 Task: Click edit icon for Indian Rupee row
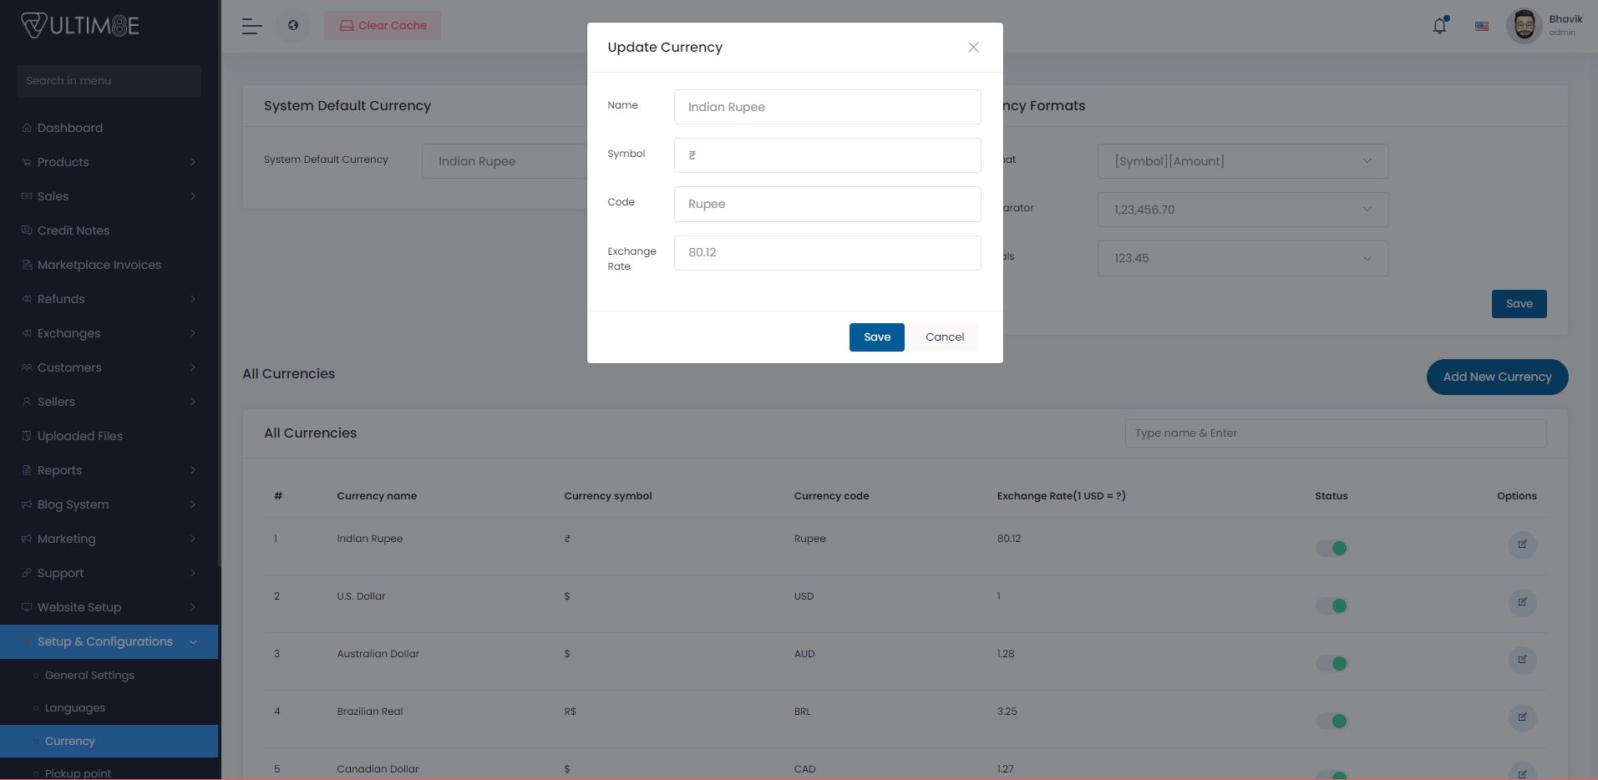pyautogui.click(x=1522, y=544)
